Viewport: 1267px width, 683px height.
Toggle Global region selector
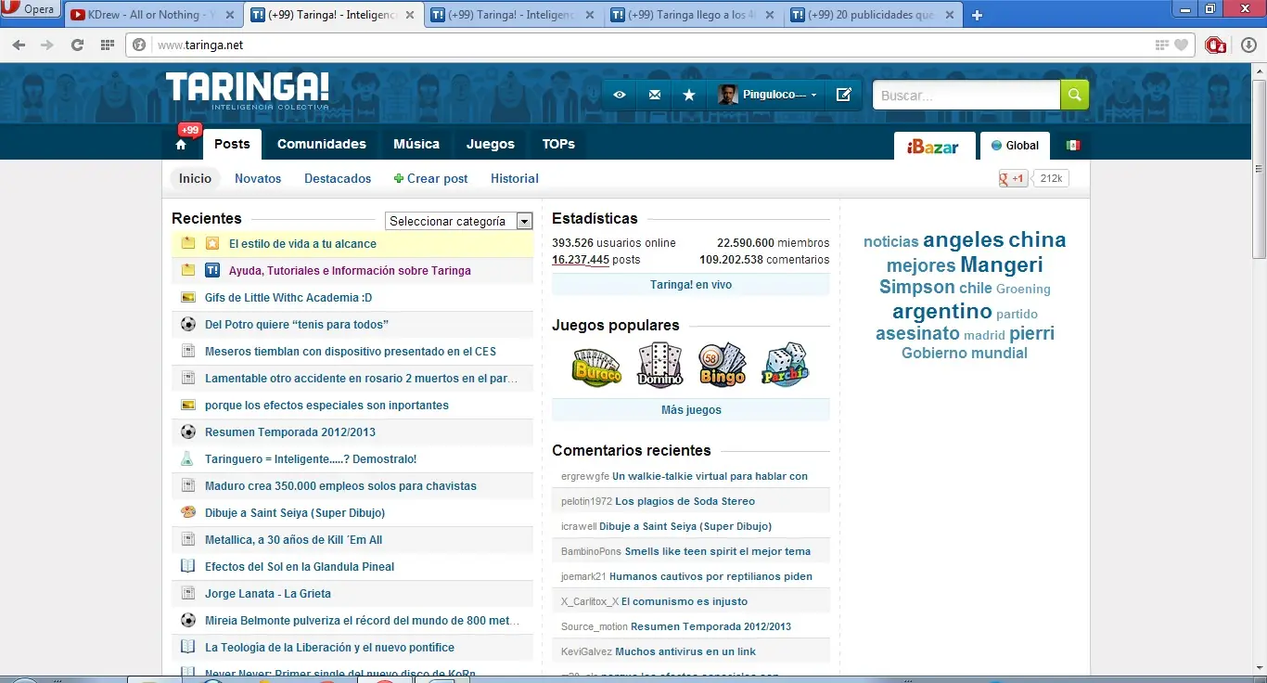(x=1015, y=146)
